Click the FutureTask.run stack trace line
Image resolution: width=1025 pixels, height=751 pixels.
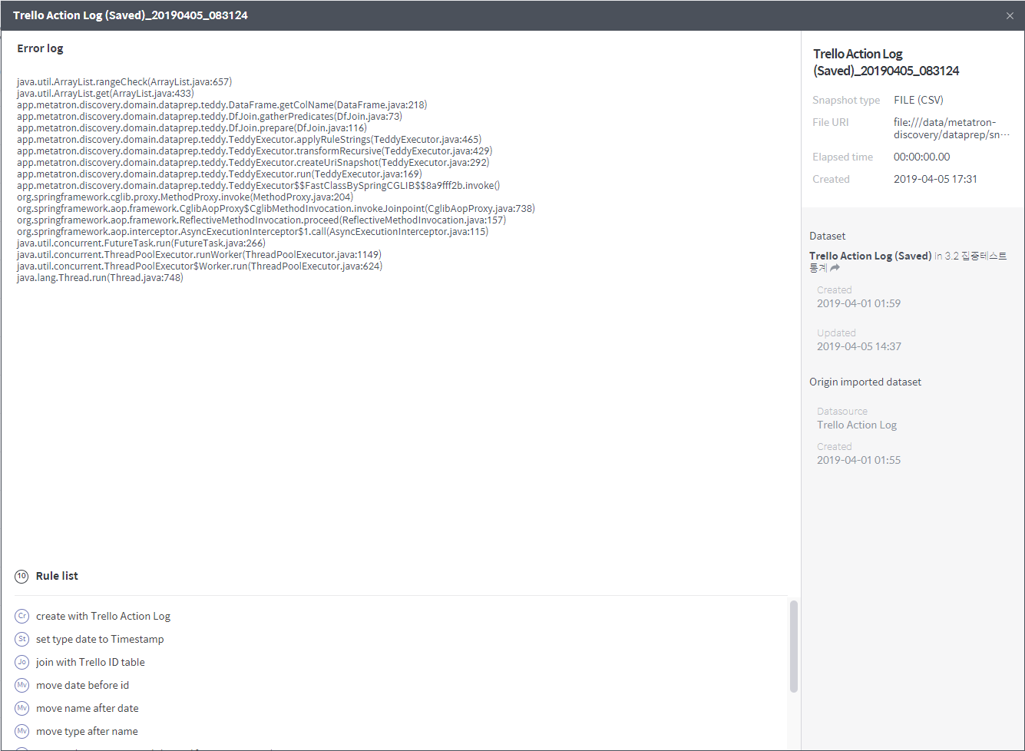point(141,243)
